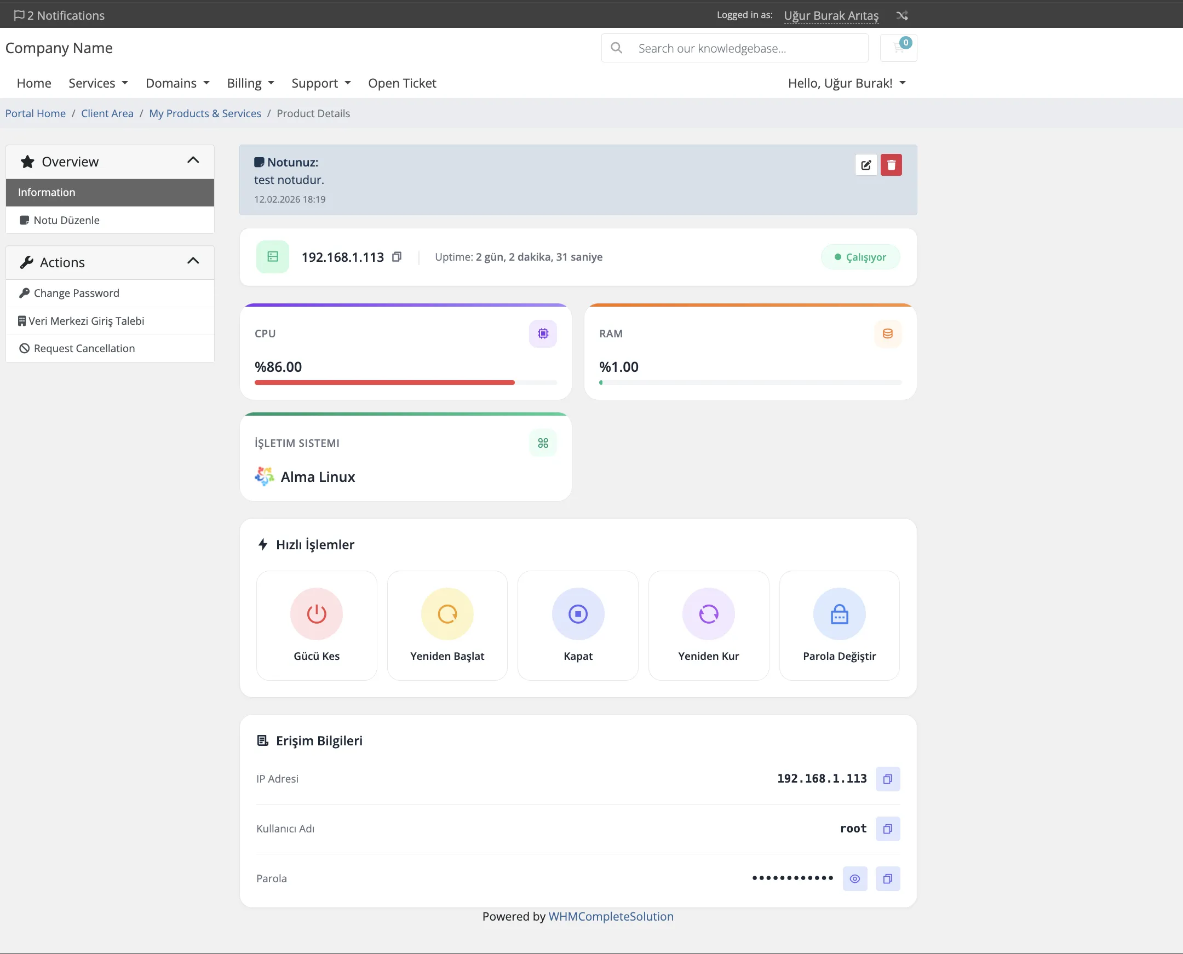The image size is (1183, 954).
Task: Select Change Password in Actions
Action: (x=110, y=293)
